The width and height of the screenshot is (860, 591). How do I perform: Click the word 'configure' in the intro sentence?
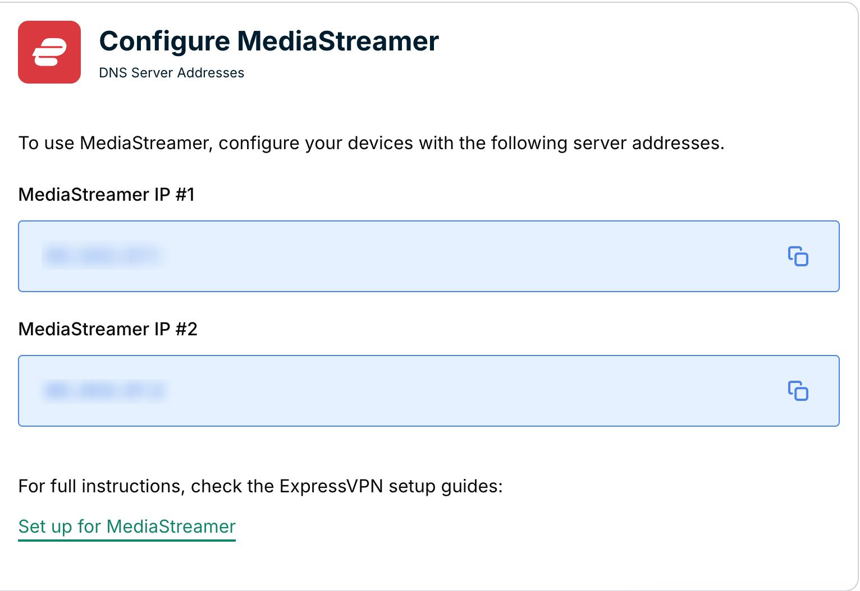(259, 143)
